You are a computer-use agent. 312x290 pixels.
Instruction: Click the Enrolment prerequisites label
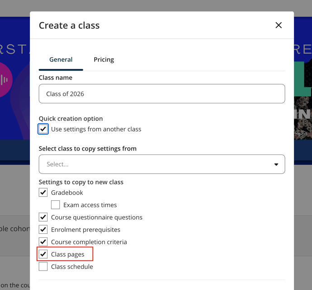[x=85, y=230]
